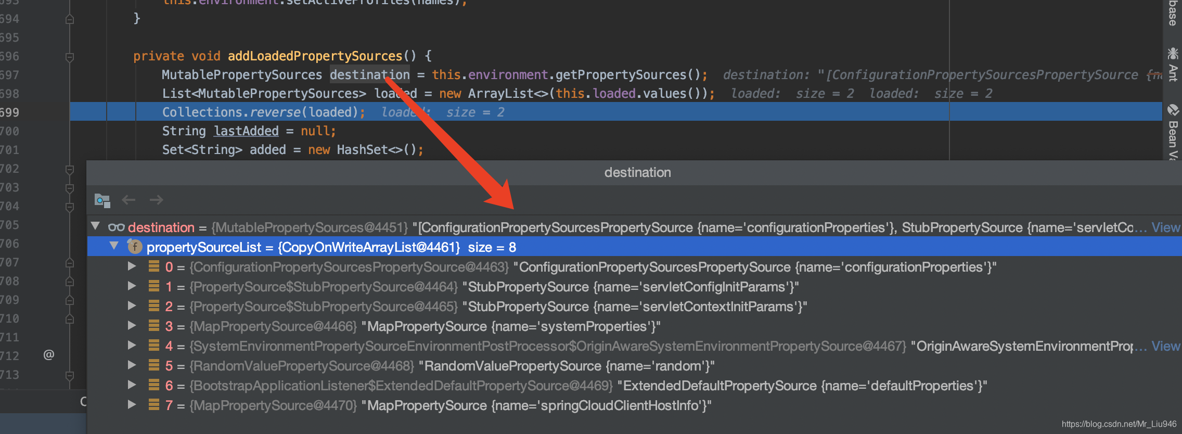Click the watch glasses icon beside destination
This screenshot has height=434, width=1182.
(116, 227)
